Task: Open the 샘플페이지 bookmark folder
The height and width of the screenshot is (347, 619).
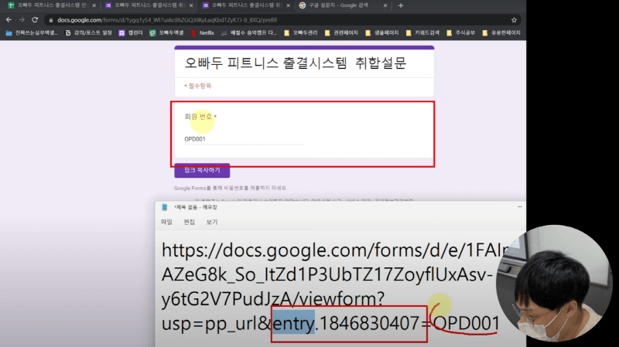Action: click(382, 32)
